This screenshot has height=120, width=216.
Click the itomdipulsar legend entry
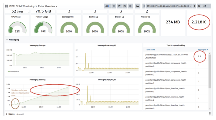coord(13,71)
